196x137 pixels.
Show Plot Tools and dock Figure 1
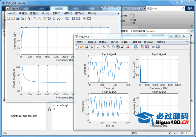[89, 18]
